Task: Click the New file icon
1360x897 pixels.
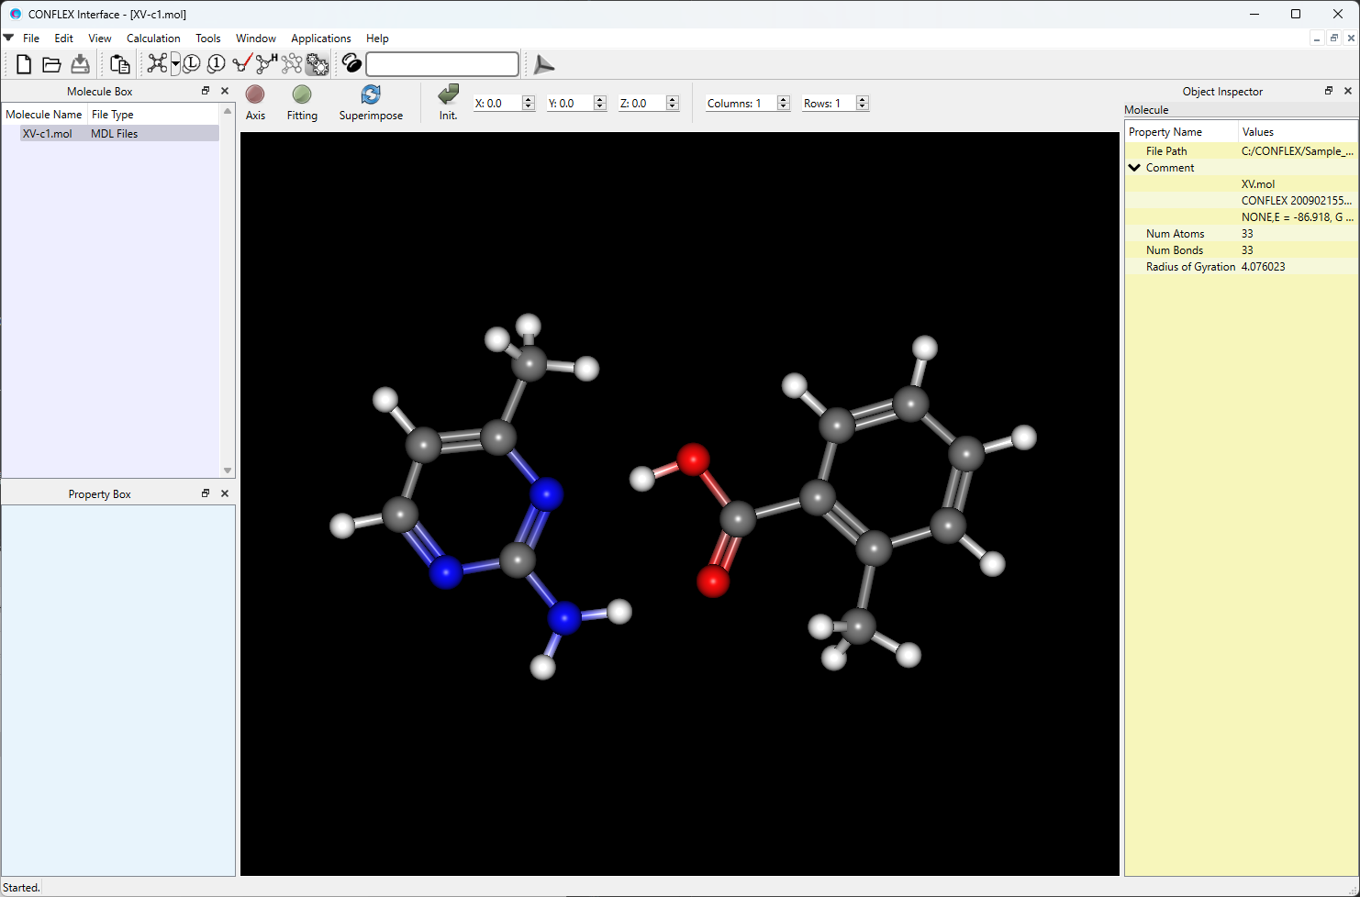Action: 24,64
